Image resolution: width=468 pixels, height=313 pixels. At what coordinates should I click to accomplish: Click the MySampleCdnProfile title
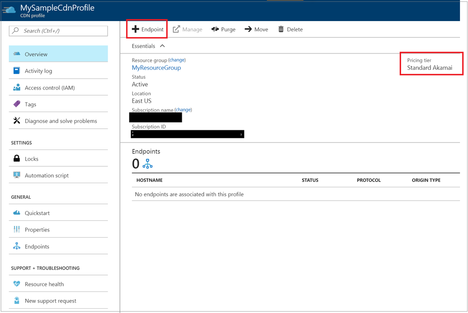57,8
